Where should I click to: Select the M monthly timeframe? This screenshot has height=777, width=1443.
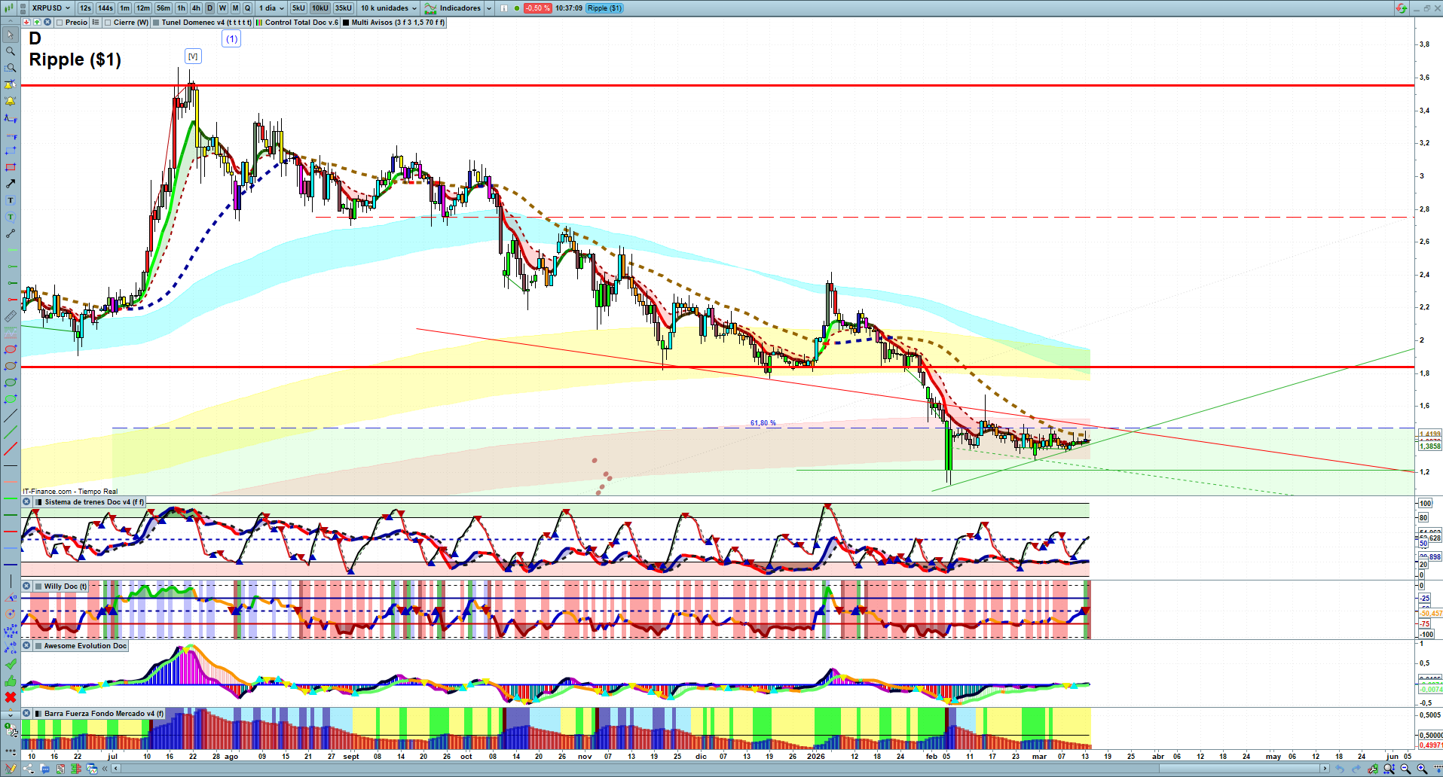235,8
